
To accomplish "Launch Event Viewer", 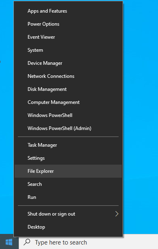I will pos(68,37).
